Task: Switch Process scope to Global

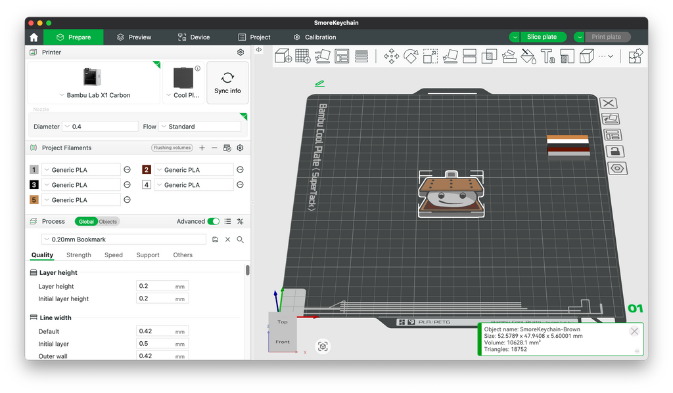Action: pos(86,222)
